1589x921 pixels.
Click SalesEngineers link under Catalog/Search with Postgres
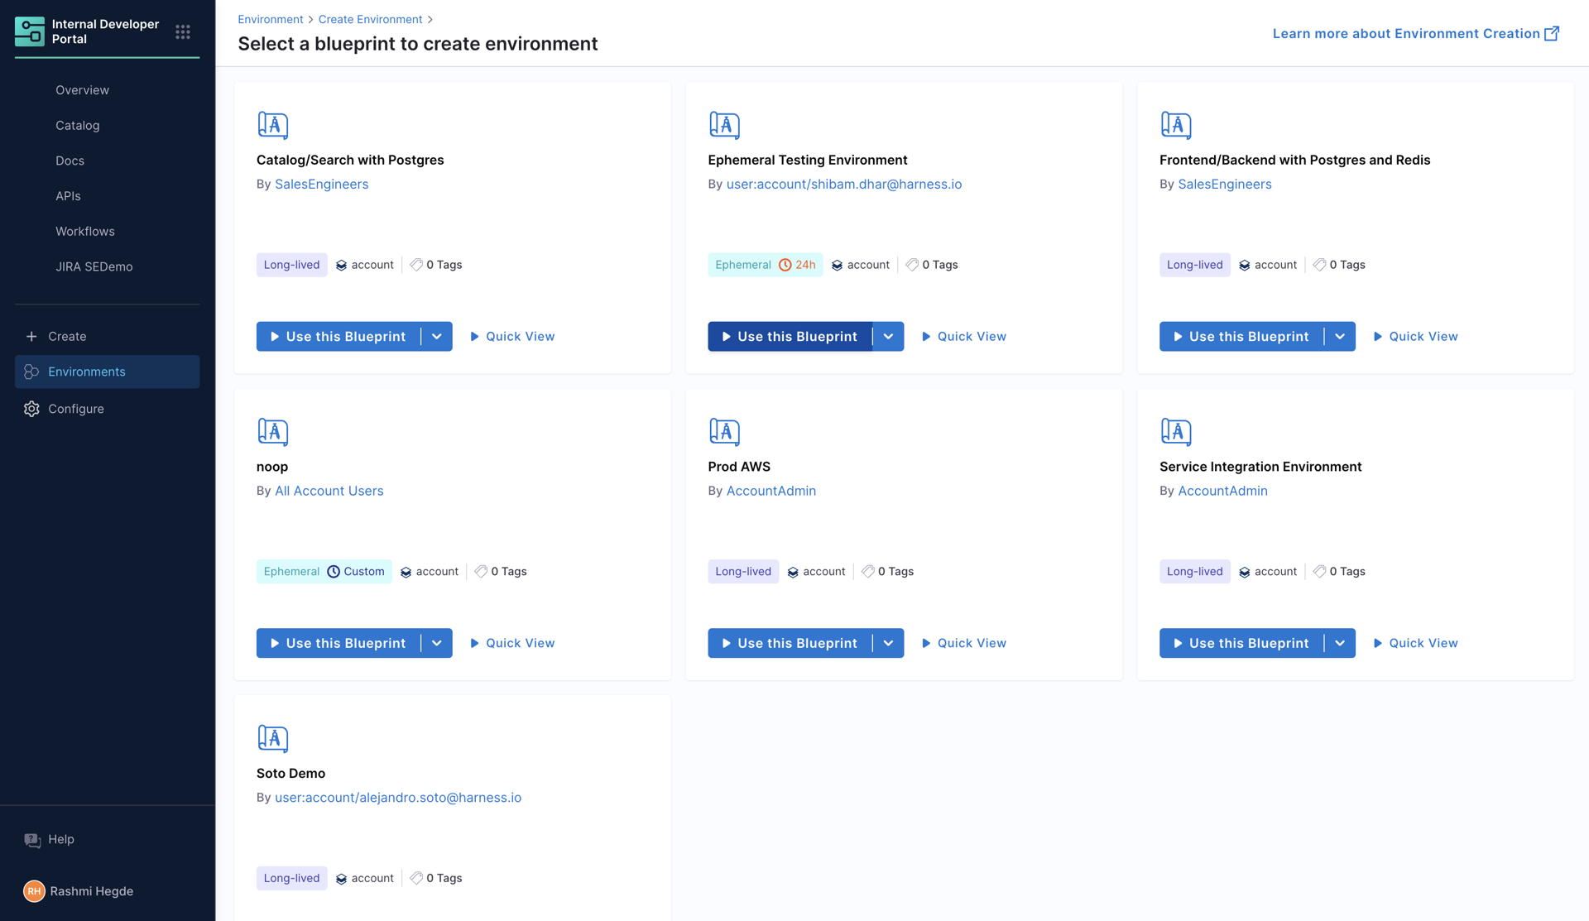point(321,185)
